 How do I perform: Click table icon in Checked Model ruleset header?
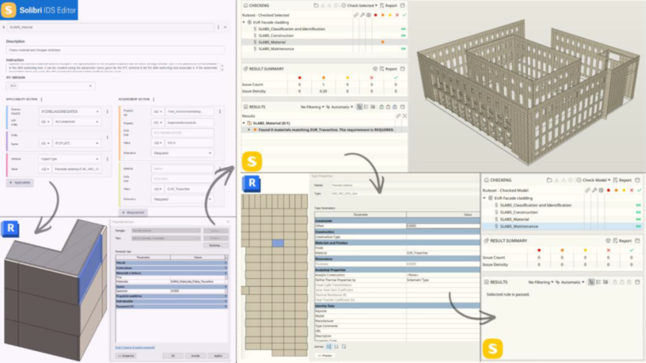(601, 190)
